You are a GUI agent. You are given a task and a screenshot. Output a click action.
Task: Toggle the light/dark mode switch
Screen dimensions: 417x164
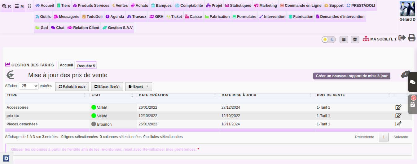pos(329,40)
